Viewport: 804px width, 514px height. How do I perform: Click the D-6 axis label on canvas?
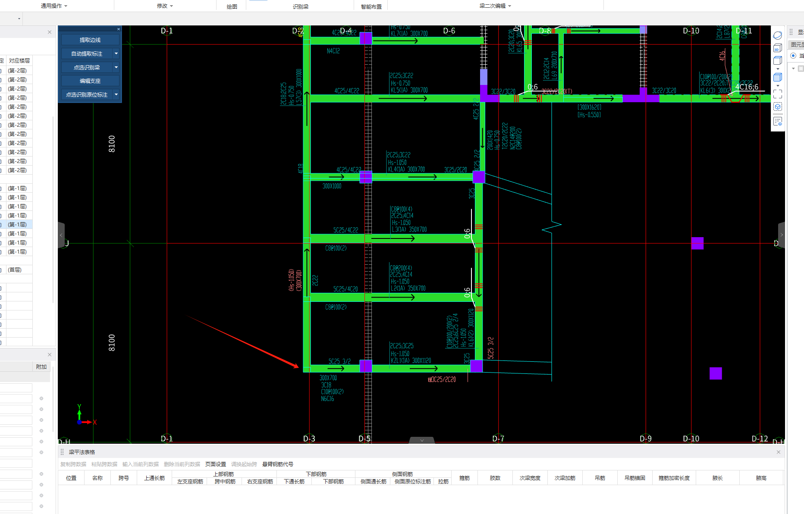[449, 31]
